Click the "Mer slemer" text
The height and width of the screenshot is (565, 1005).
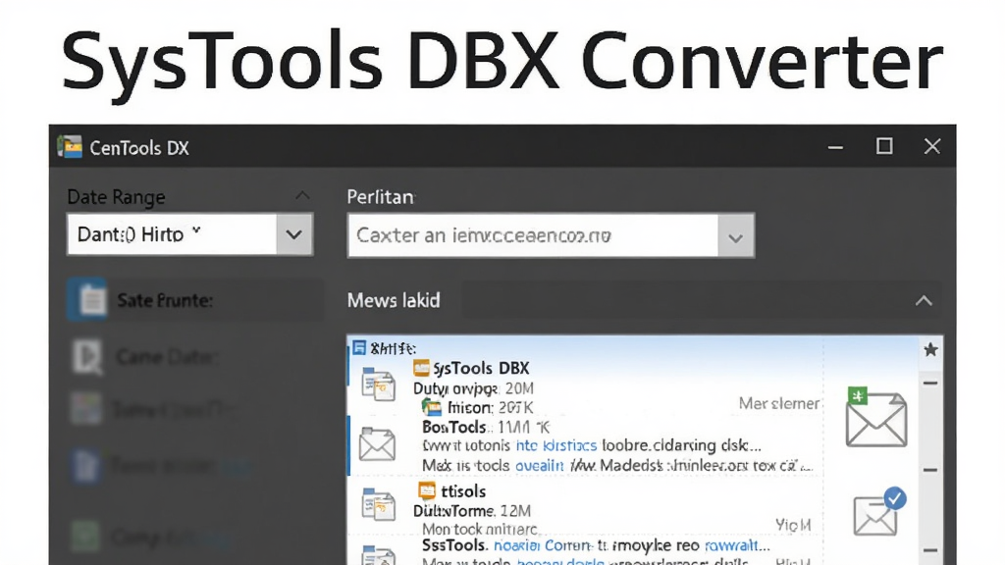(x=778, y=403)
